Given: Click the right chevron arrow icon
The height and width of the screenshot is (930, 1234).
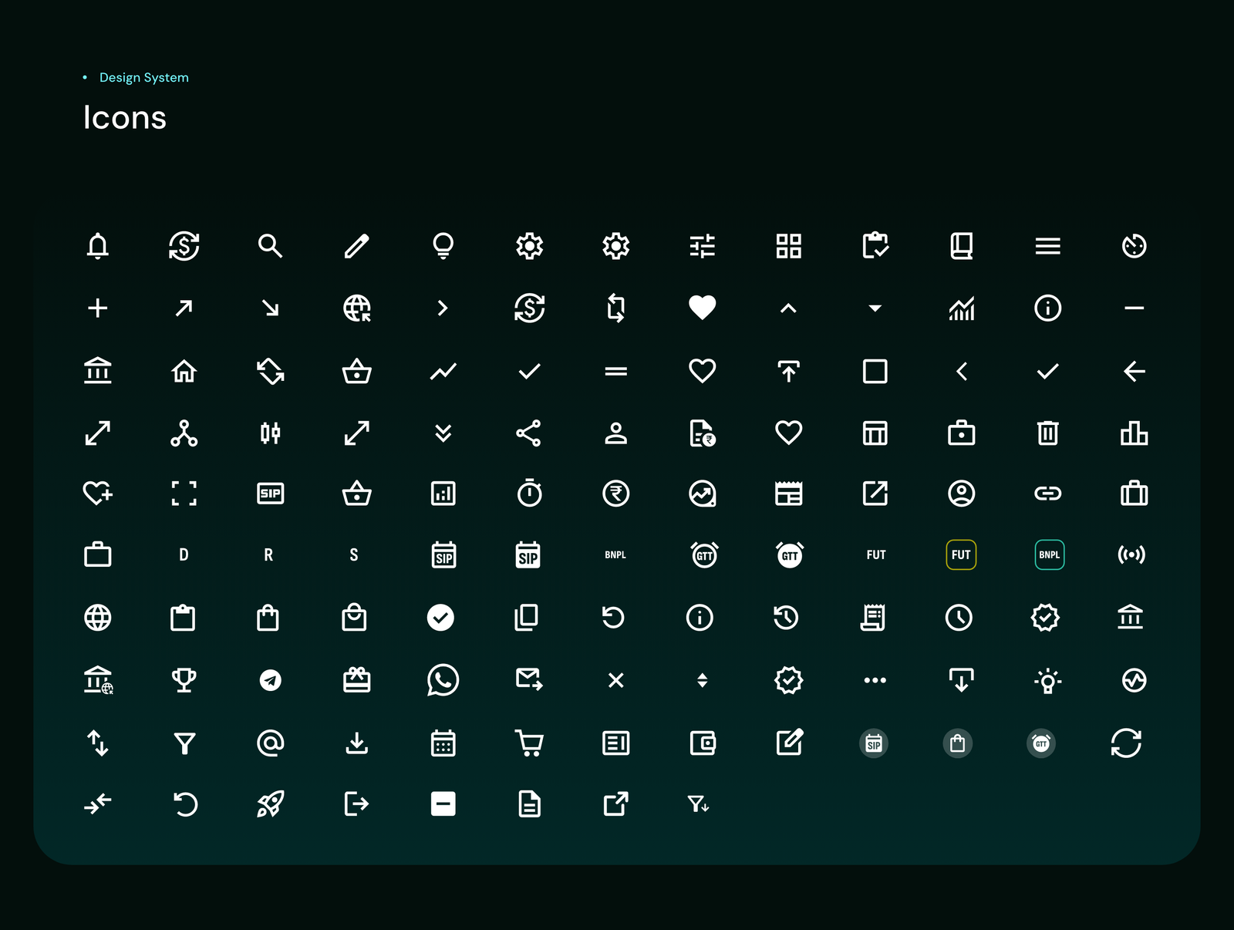Looking at the screenshot, I should [x=443, y=308].
